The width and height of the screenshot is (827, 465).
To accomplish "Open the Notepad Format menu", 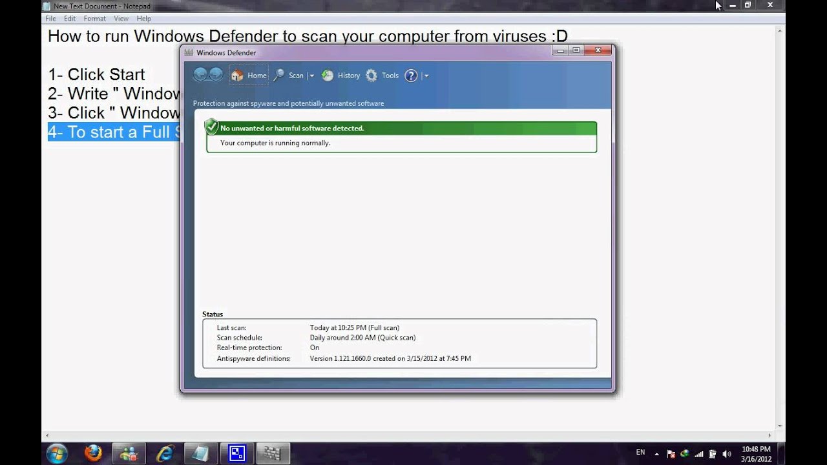I will point(95,19).
